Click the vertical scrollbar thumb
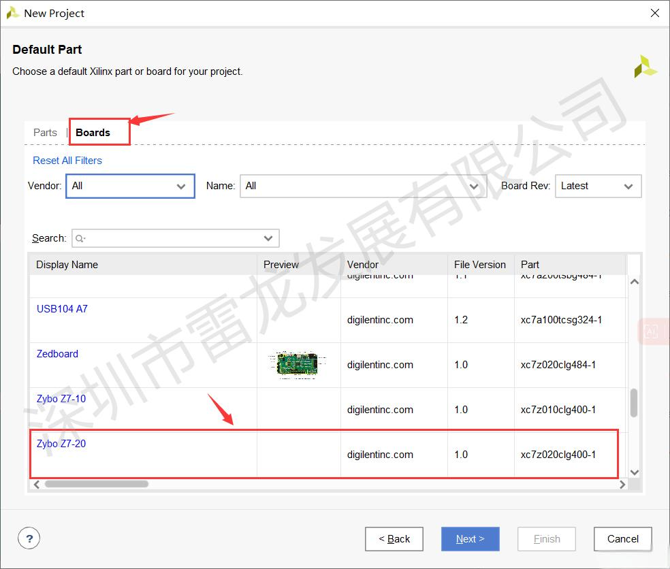 [634, 402]
